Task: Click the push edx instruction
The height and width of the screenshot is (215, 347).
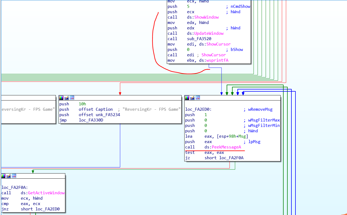Action: coord(181,28)
